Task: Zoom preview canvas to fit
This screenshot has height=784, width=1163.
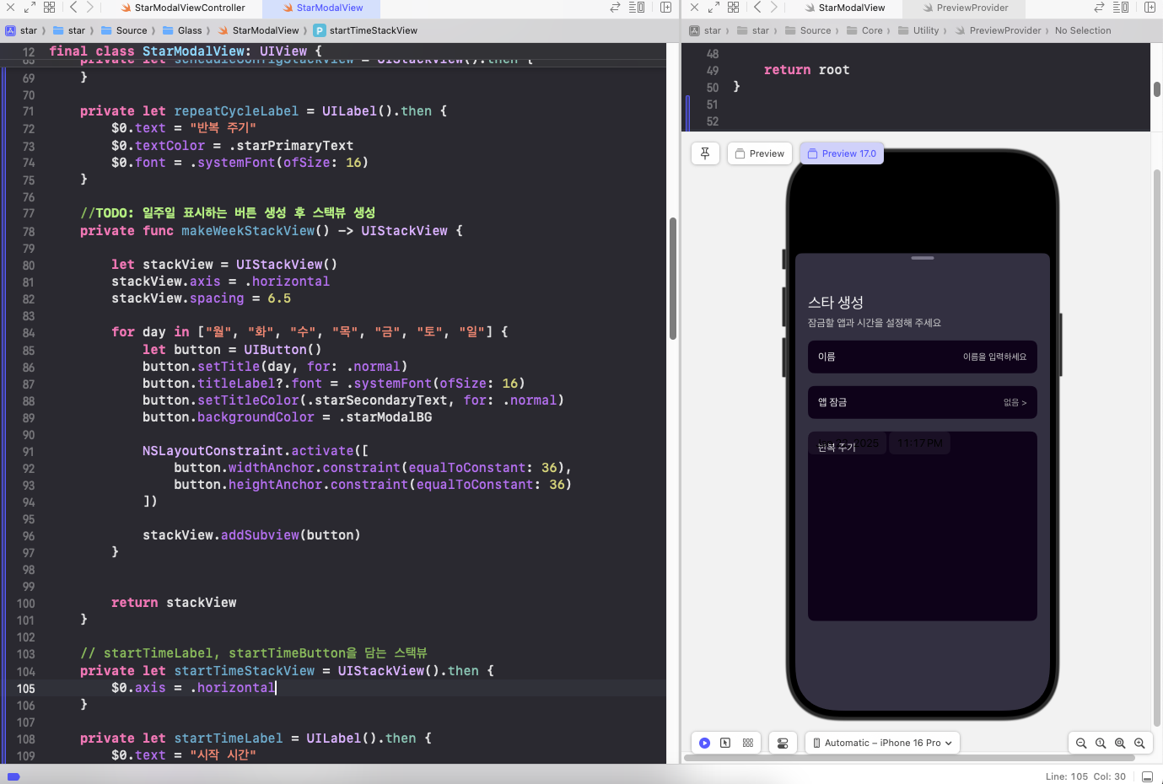Action: coord(1120,743)
